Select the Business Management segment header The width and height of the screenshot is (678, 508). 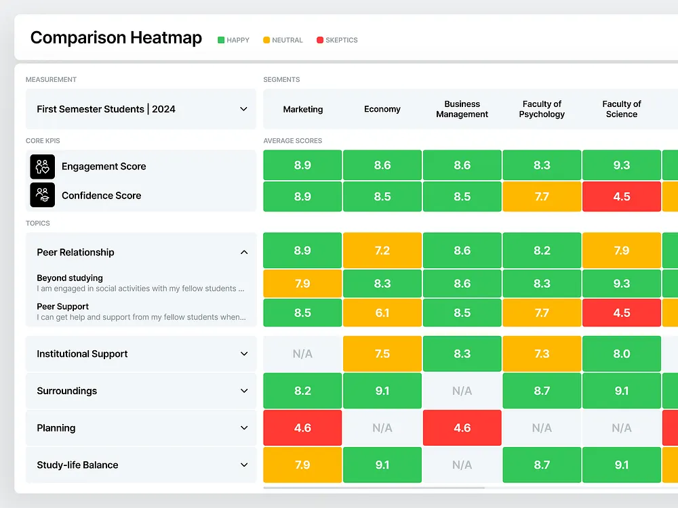coord(462,109)
